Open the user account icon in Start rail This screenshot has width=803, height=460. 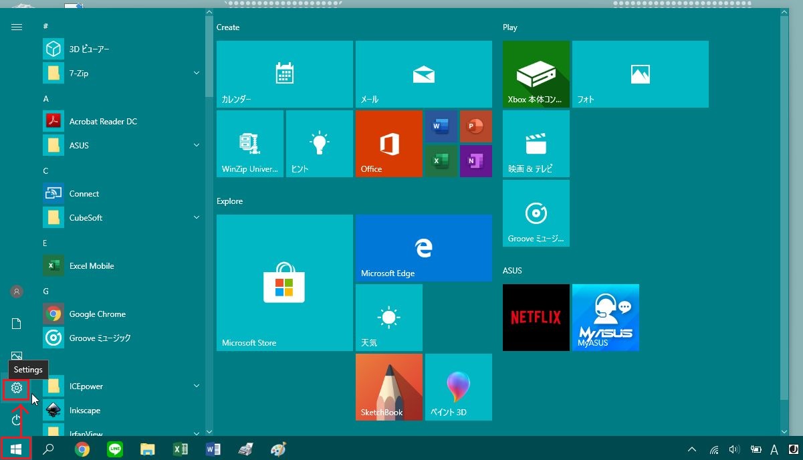[x=17, y=292]
